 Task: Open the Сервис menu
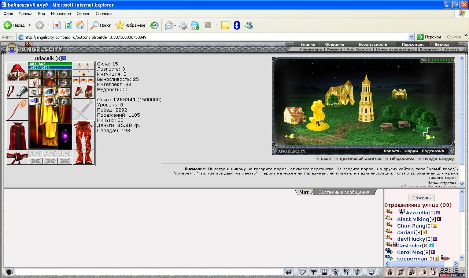[x=83, y=14]
